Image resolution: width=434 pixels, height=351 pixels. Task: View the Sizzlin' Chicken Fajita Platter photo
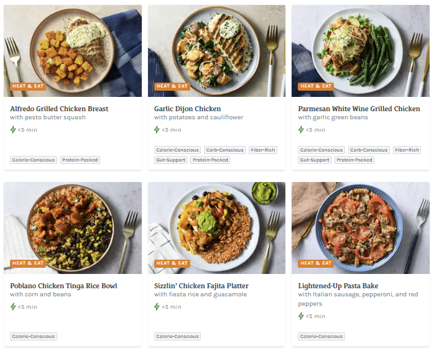tap(216, 227)
